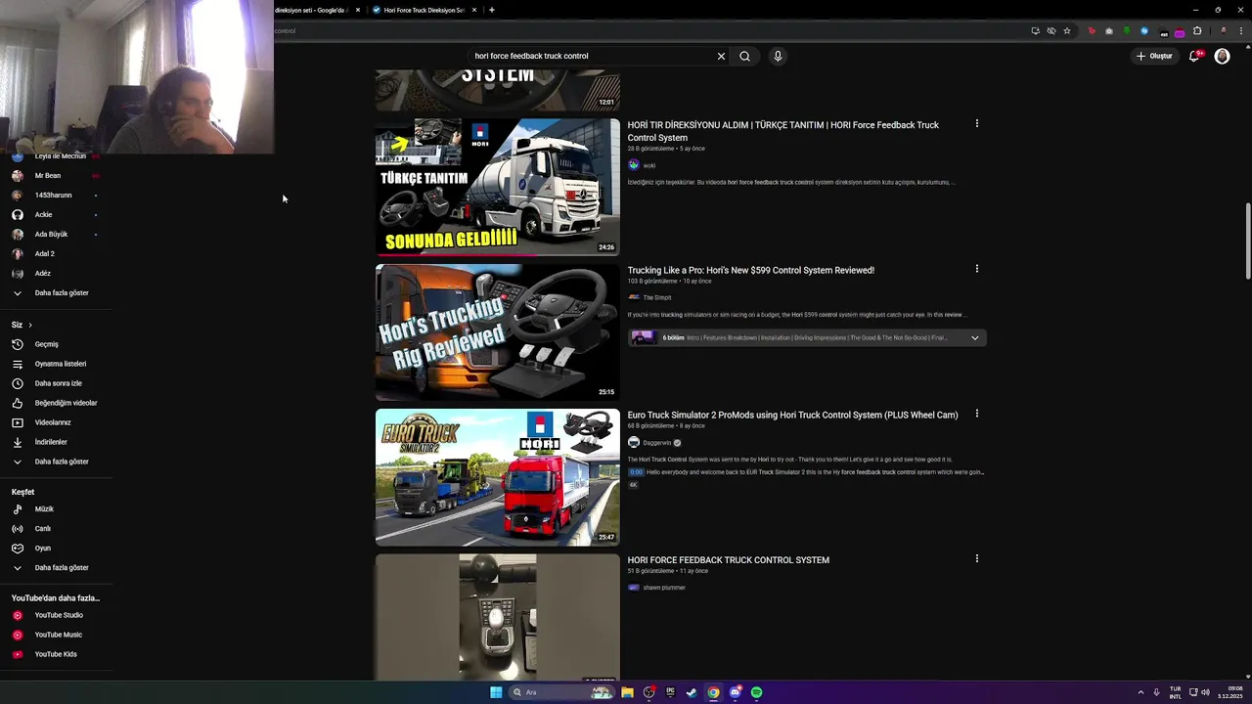
Task: Play the gear shifter thumbnail video
Action: (497, 618)
